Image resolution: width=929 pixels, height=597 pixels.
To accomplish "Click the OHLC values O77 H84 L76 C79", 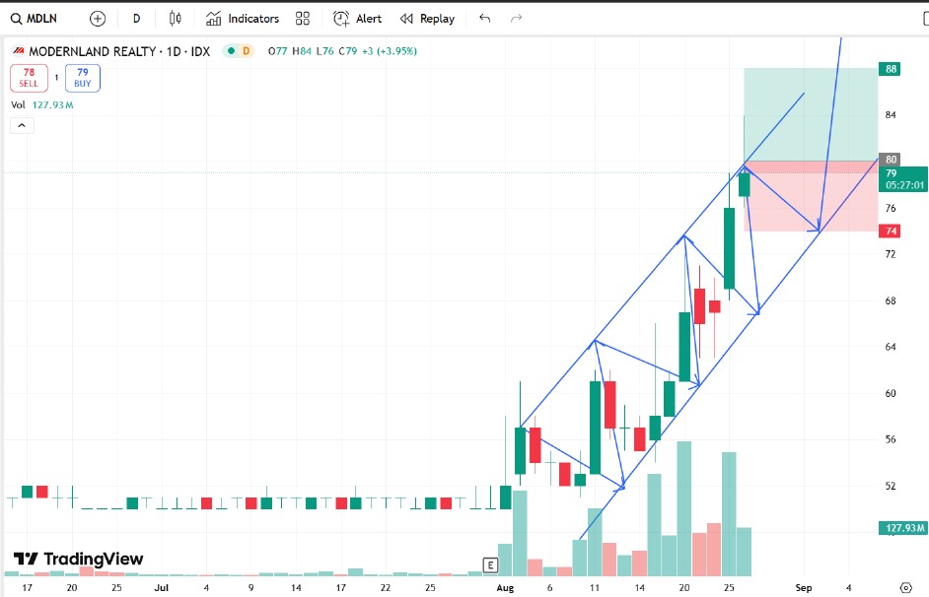I will pos(313,51).
